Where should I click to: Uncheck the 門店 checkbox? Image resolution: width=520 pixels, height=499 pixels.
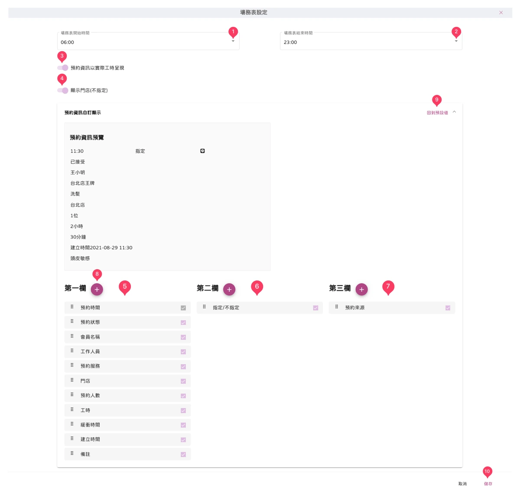click(x=183, y=381)
